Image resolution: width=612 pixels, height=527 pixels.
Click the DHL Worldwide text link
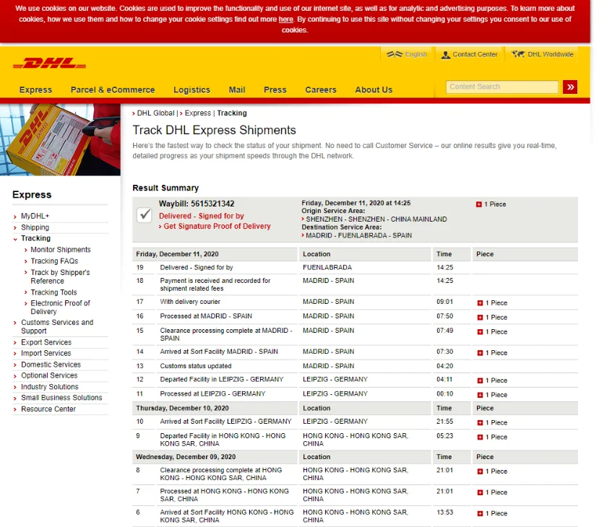[x=551, y=54]
